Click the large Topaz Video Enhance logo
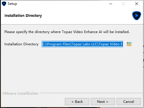144x108 pixels. click(137, 16)
